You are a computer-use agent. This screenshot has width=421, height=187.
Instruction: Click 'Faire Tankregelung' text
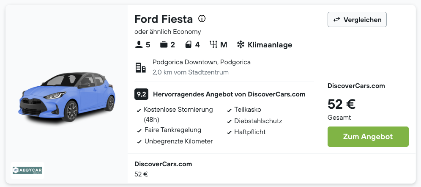tap(172, 130)
